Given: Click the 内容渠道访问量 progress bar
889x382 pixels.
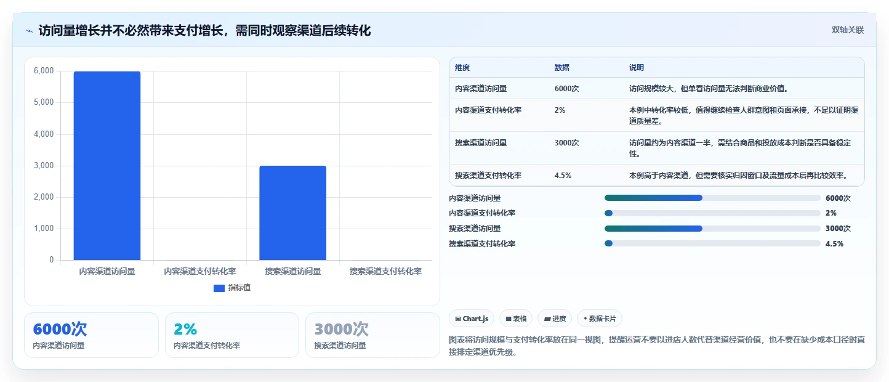Looking at the screenshot, I should tap(712, 198).
